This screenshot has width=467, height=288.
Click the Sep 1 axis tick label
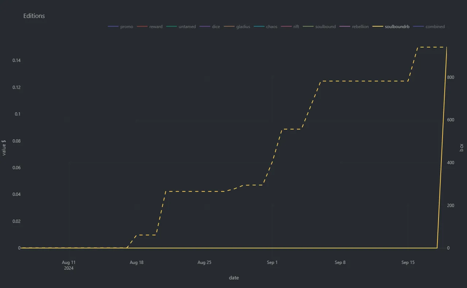(x=272, y=262)
